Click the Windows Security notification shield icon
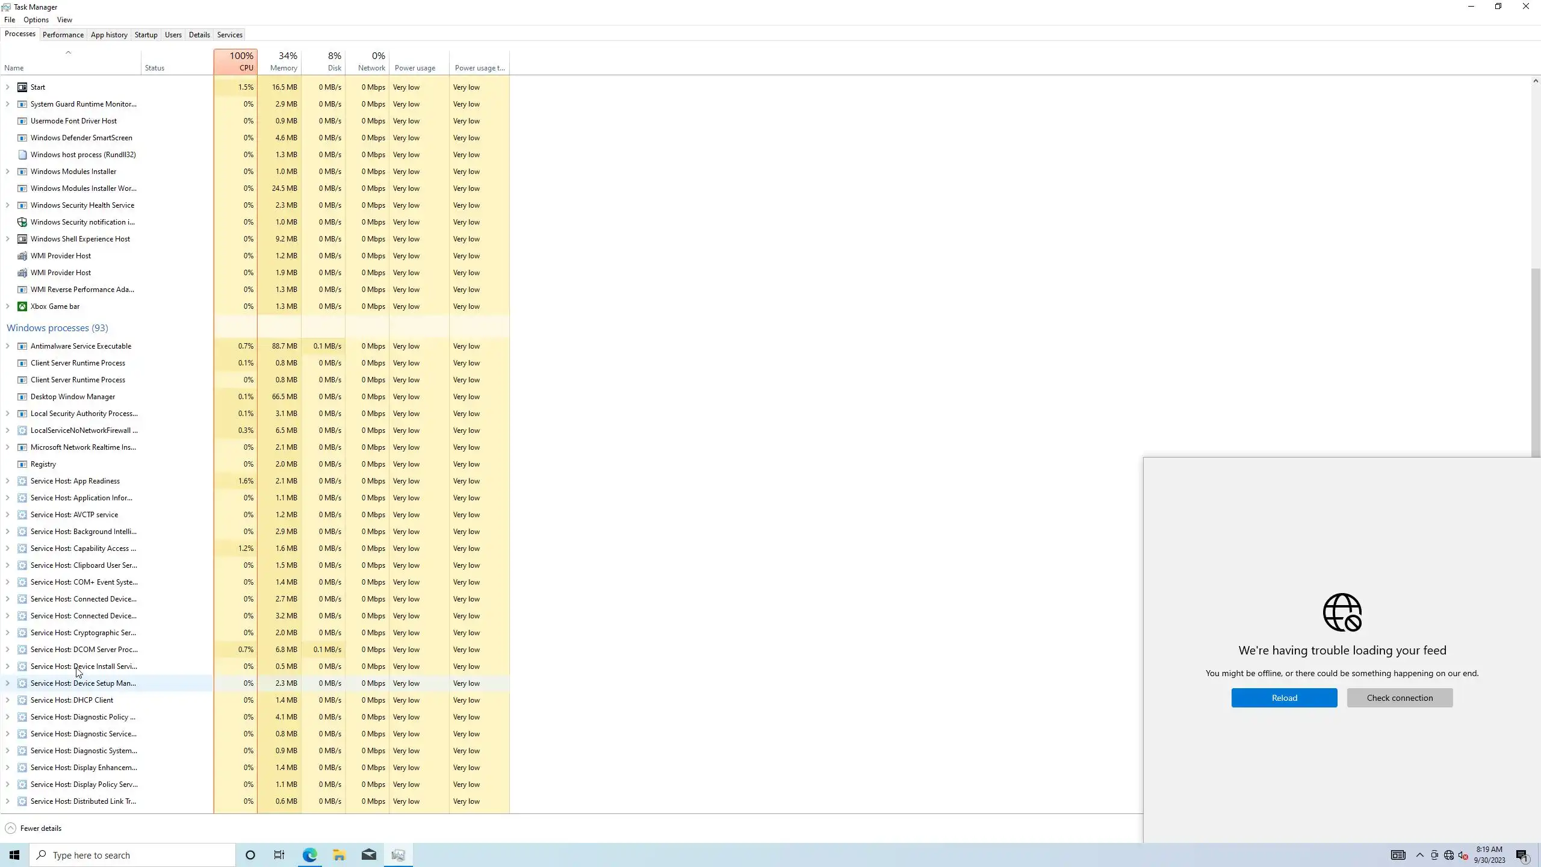Image resolution: width=1541 pixels, height=867 pixels. [22, 222]
